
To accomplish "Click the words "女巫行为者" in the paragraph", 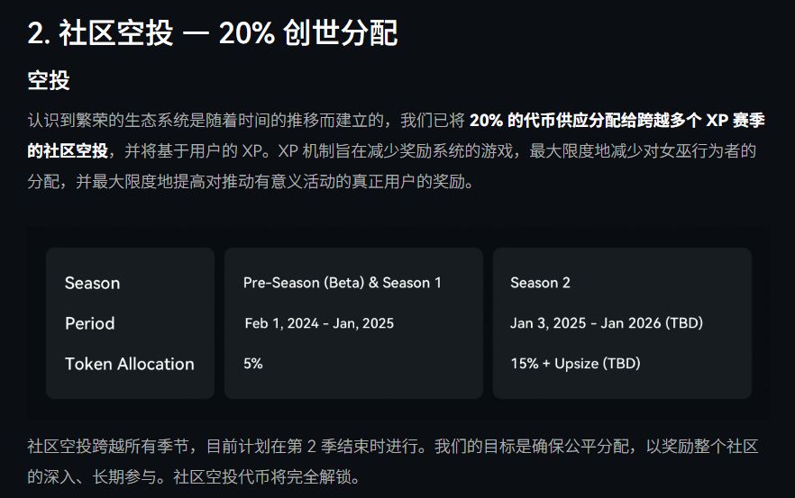I will coord(704,150).
